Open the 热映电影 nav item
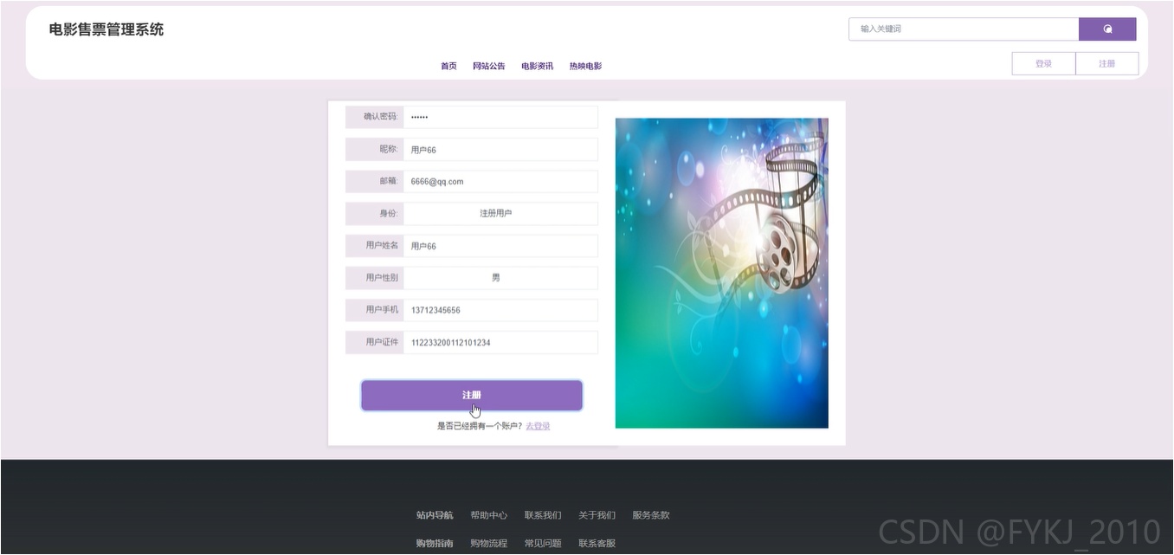Viewport: 1174px width, 555px height. click(x=585, y=67)
